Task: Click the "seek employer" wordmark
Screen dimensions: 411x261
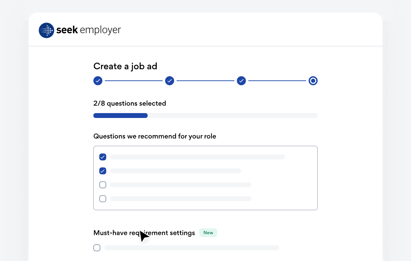Action: tap(88, 30)
